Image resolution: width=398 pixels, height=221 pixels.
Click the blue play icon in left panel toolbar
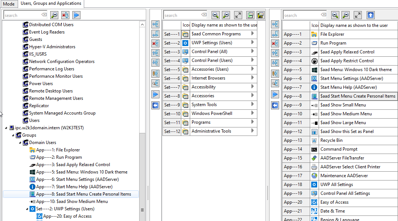[x=76, y=15]
